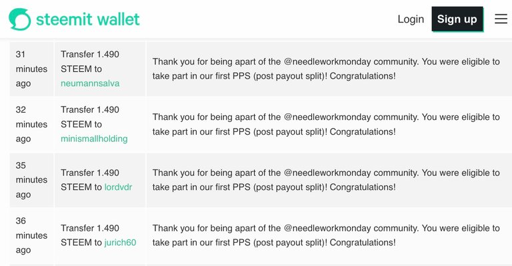Click the 32 minutes ago timestamp
The height and width of the screenshot is (266, 512).
(x=31, y=125)
